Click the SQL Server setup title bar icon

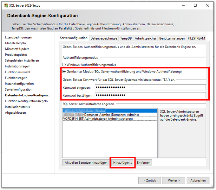6,5
